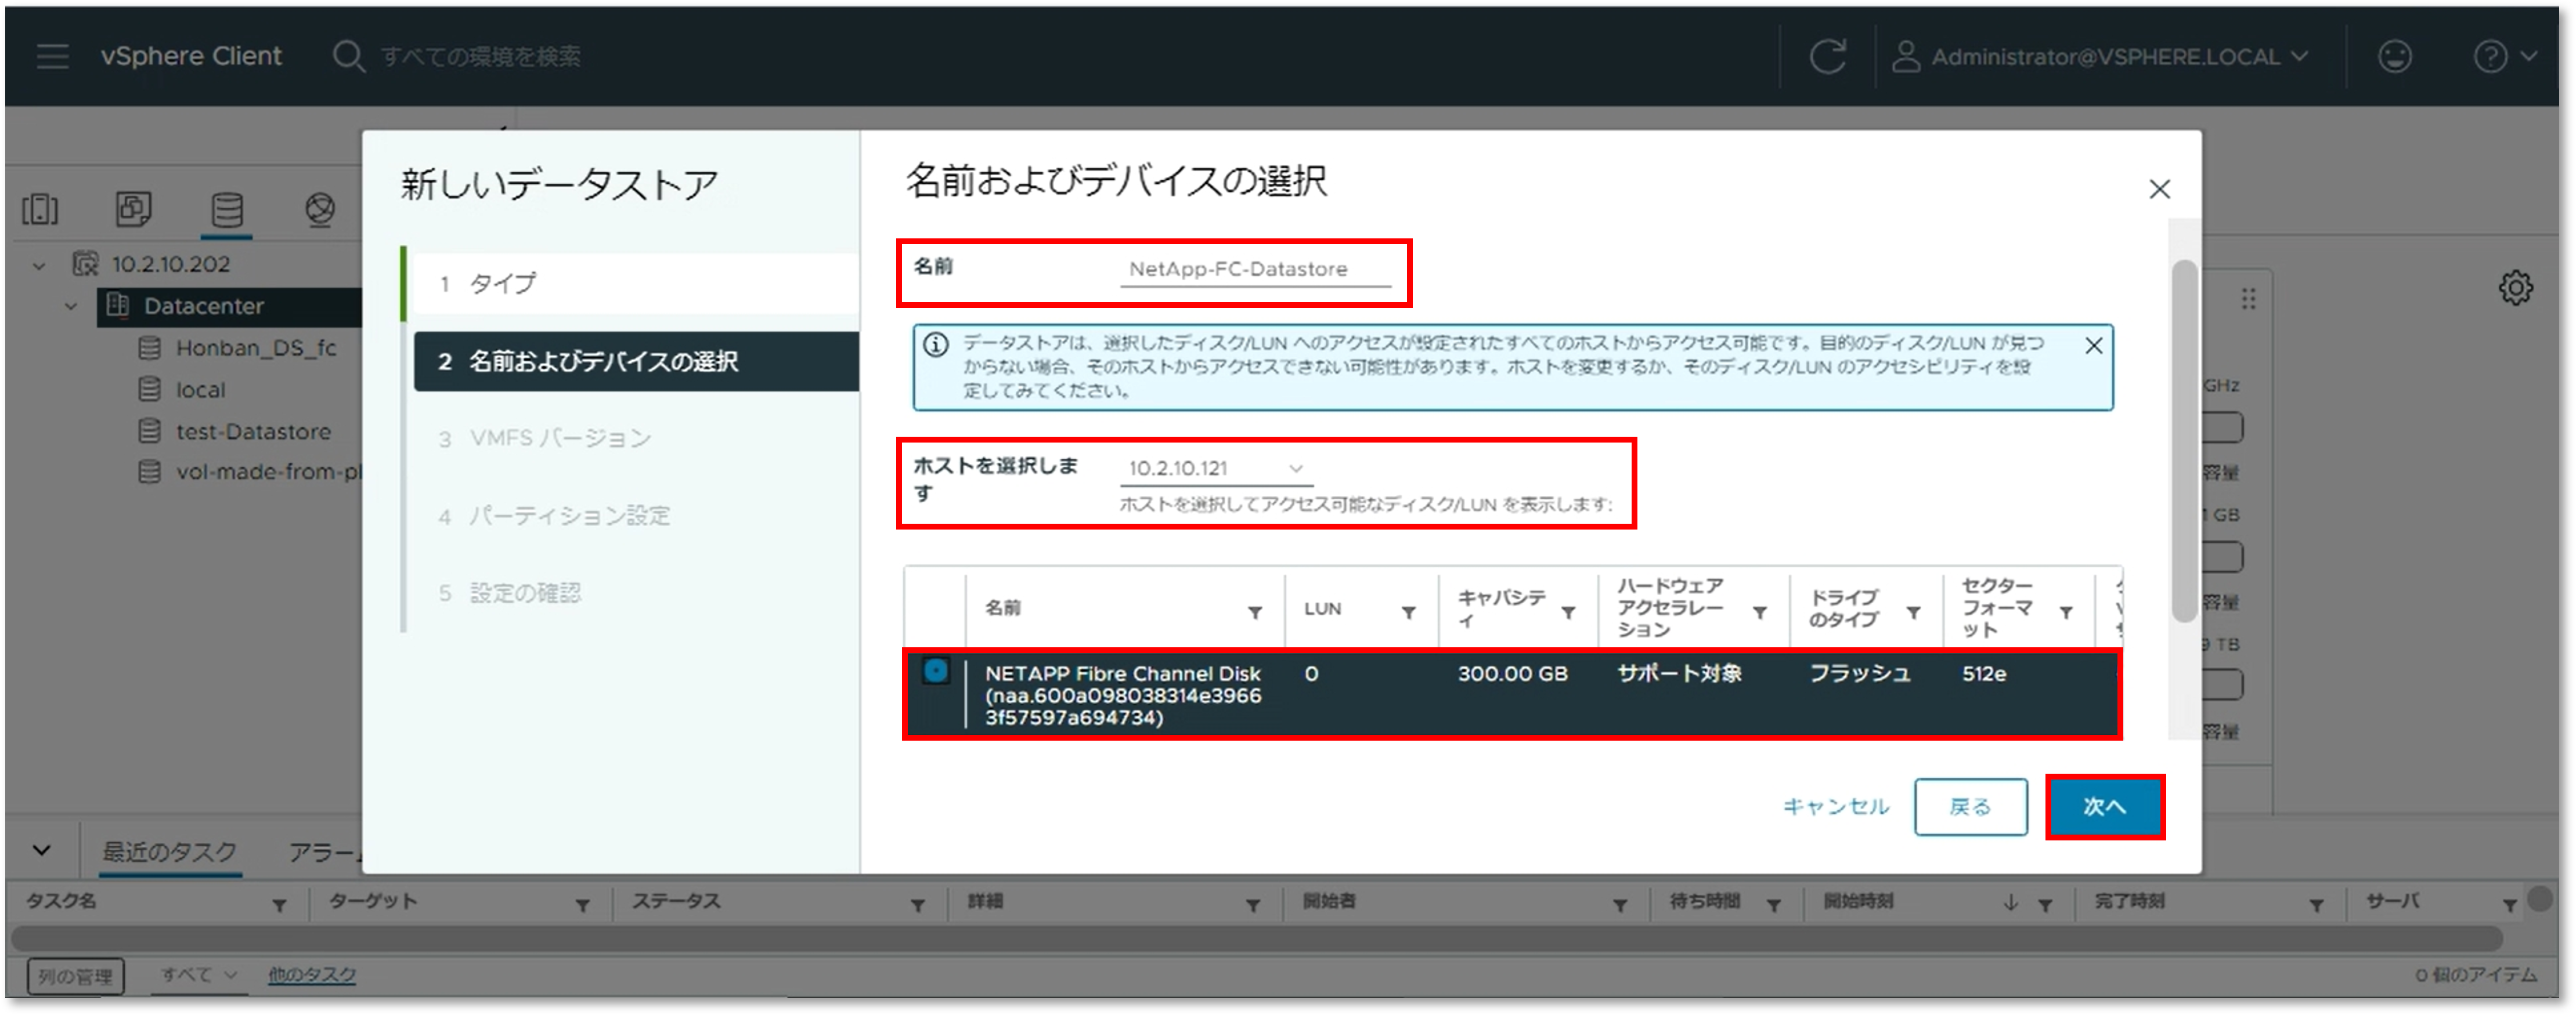This screenshot has width=2576, height=1015.
Task: Open the hamburger menu next to vSphere Client
Action: tap(52, 56)
